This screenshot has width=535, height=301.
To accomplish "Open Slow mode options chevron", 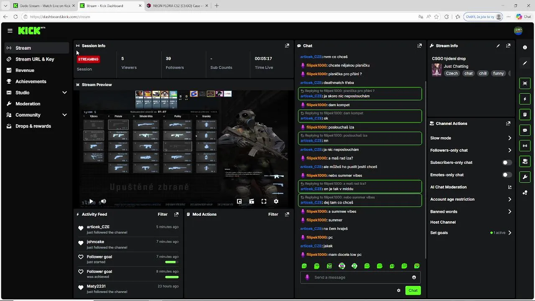I will pyautogui.click(x=510, y=138).
